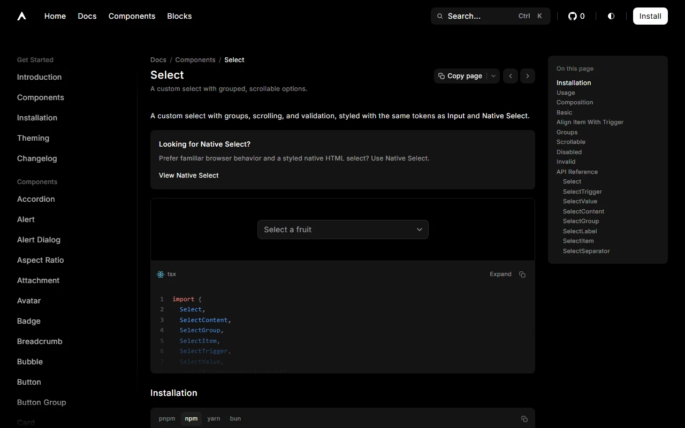685x428 pixels.
Task: Jump to Installation in On this page
Action: click(574, 83)
